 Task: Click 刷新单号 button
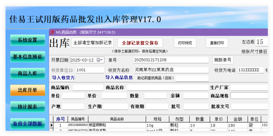click(223, 60)
